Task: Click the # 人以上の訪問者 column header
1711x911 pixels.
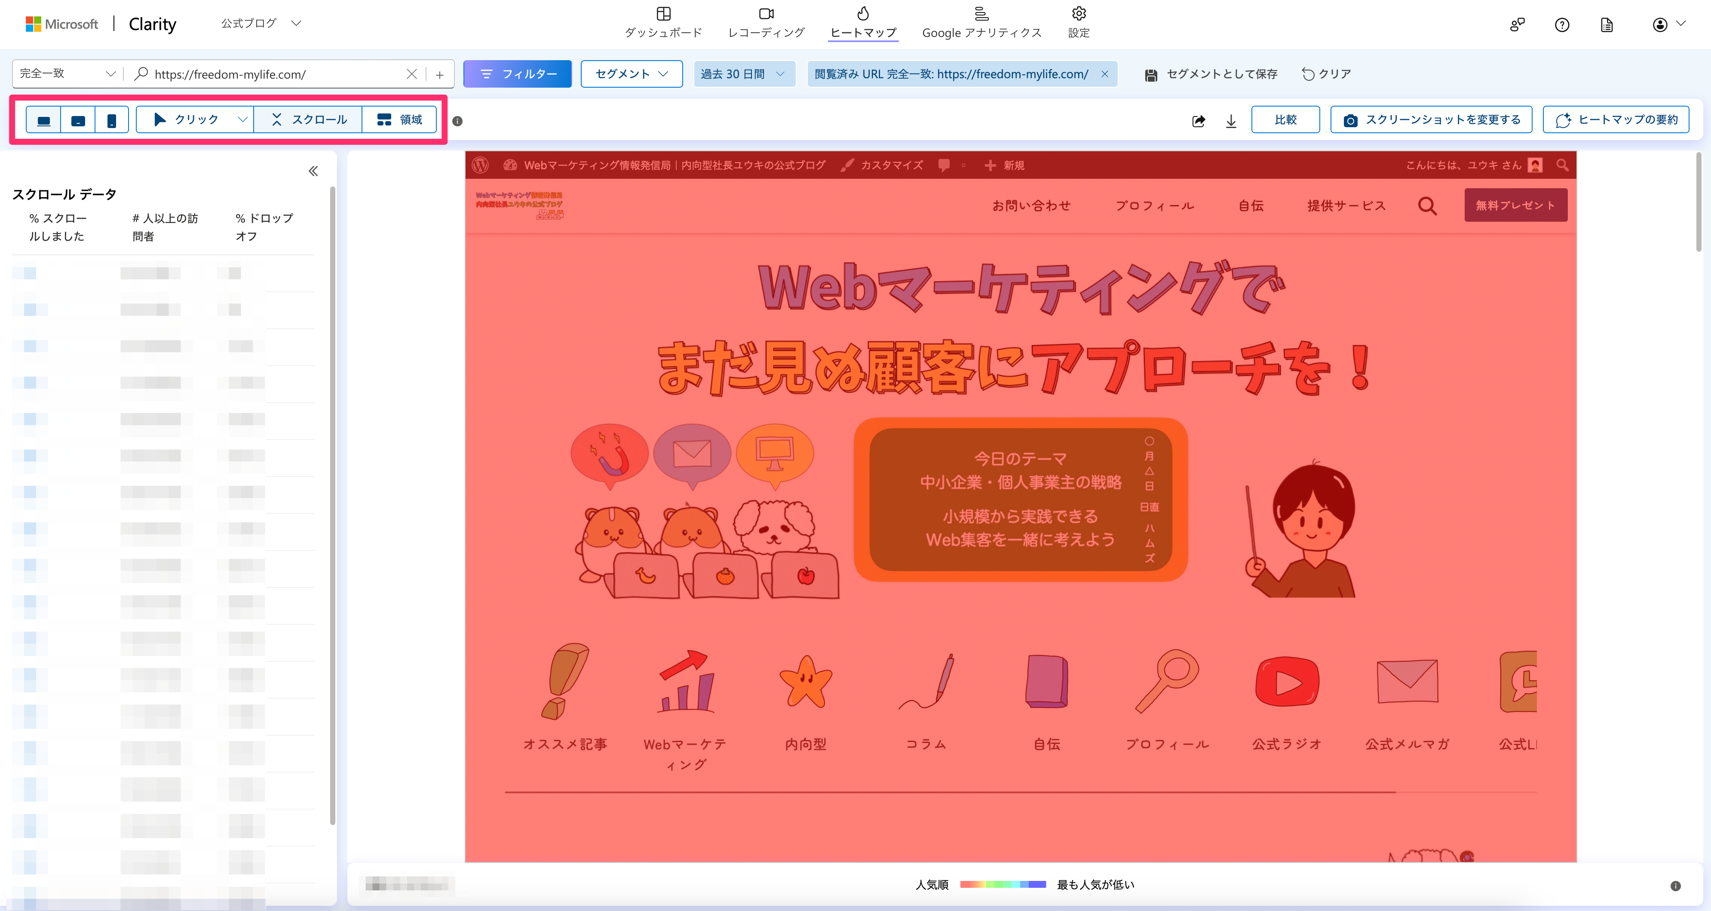Action: tap(166, 227)
